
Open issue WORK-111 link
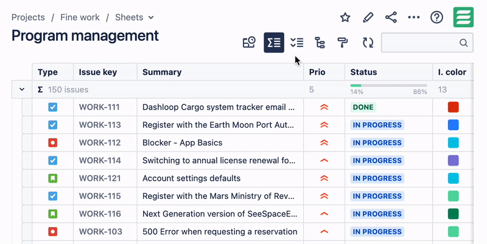pyautogui.click(x=99, y=107)
